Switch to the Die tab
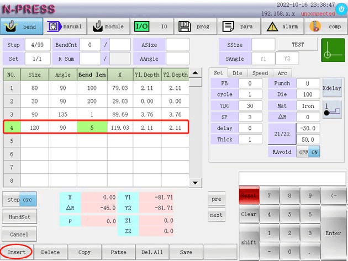The image size is (348, 261). click(x=236, y=73)
